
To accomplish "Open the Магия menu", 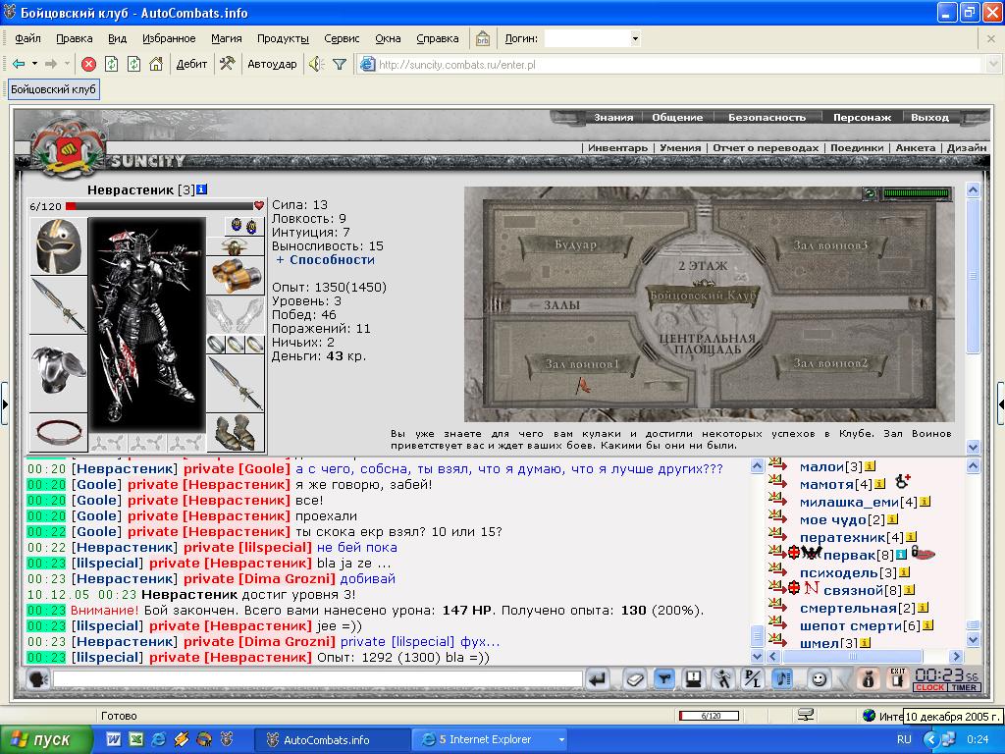I will click(227, 38).
